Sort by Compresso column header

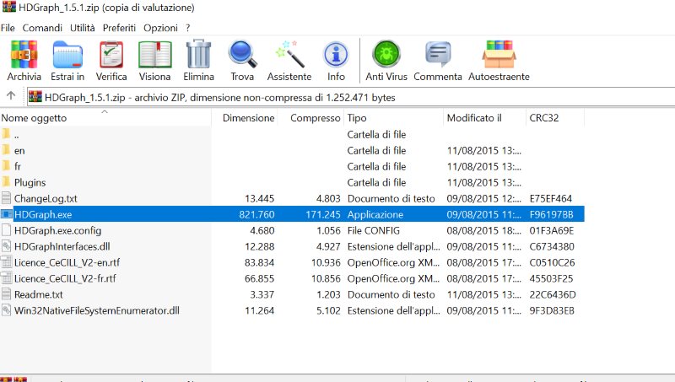(x=310, y=117)
